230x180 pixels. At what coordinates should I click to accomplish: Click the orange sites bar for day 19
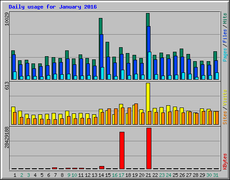(x=136, y=114)
